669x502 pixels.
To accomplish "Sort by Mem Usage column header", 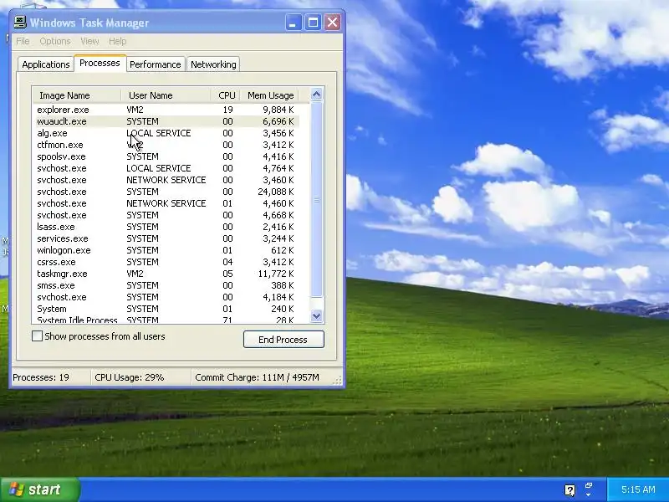I will [269, 95].
